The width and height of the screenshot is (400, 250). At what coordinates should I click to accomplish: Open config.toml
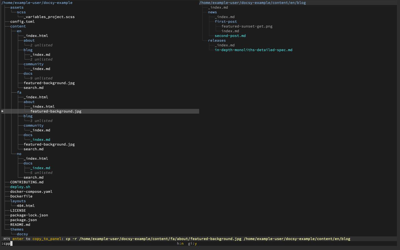click(22, 21)
